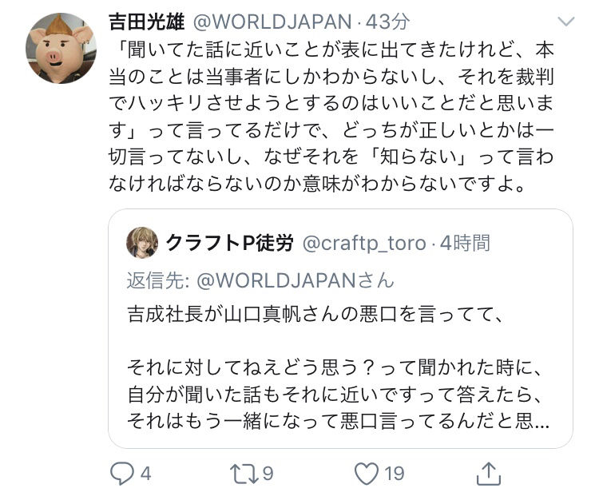This screenshot has height=496, width=599.
Task: Open the share upload icon
Action: (x=489, y=474)
